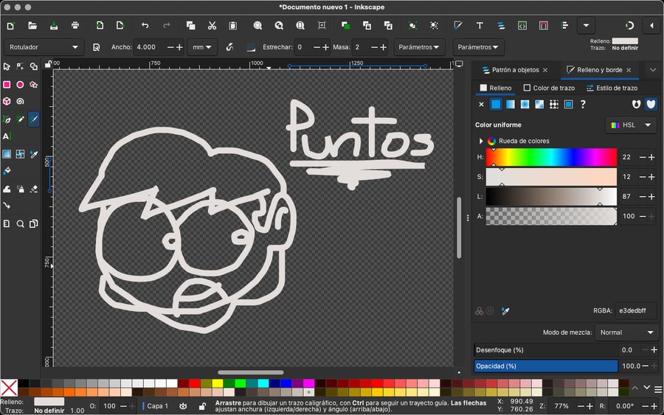Select the Selector arrow tool
Image resolution: width=664 pixels, height=415 pixels.
[7, 66]
